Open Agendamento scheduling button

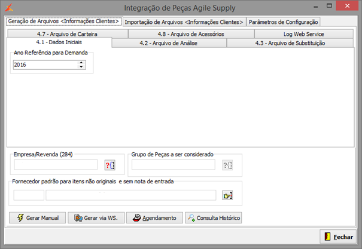(x=155, y=218)
